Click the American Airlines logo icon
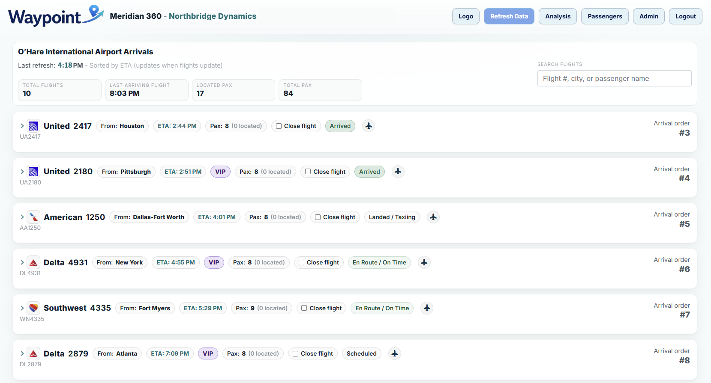This screenshot has width=711, height=383. coord(33,217)
